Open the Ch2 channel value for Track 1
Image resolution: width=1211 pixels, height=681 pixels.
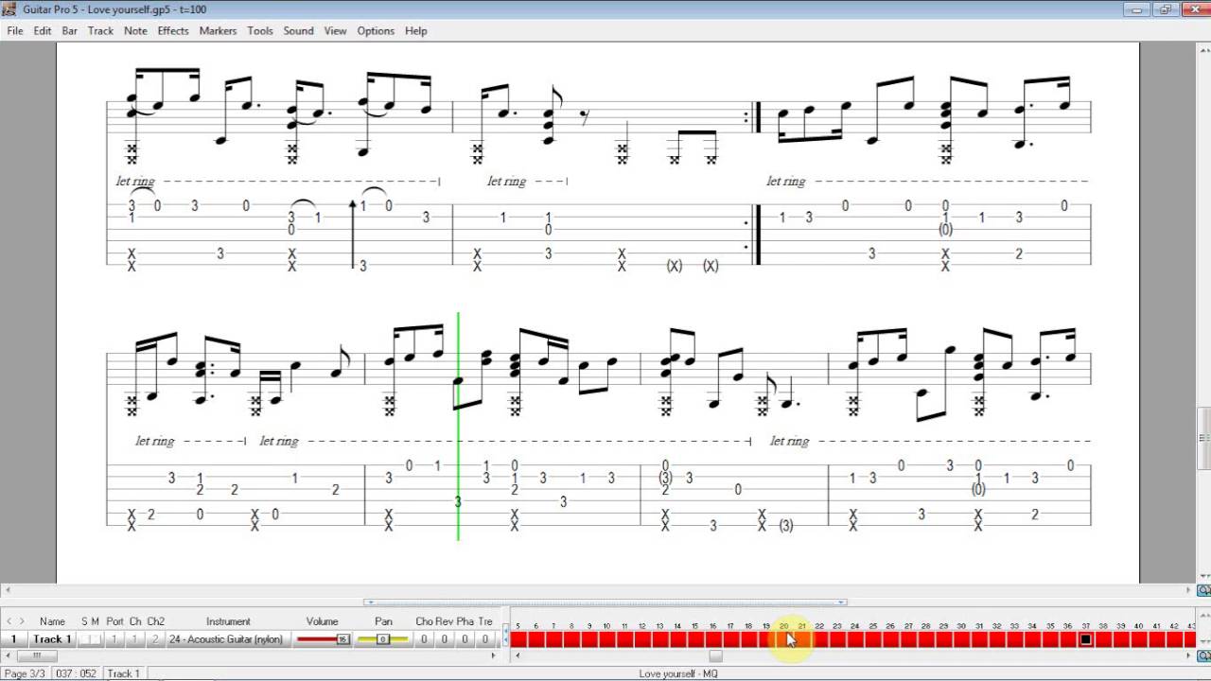[x=155, y=639]
